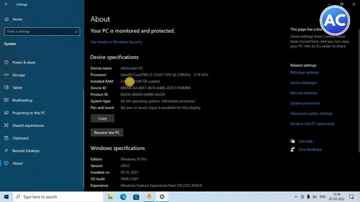
Task: Open See details in Windows Security link
Action: tap(116, 42)
